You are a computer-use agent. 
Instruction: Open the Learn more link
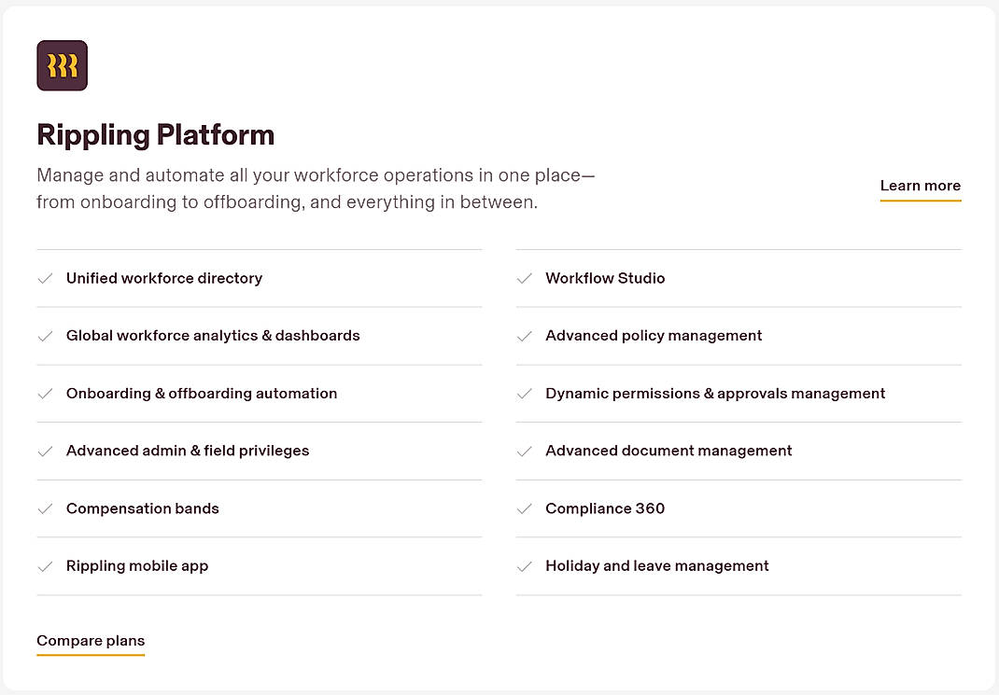[920, 186]
